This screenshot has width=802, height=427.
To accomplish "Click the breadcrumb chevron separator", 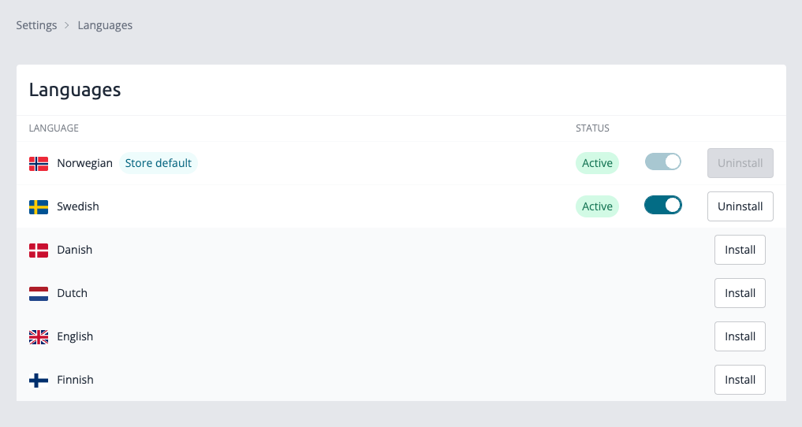I will (x=67, y=25).
